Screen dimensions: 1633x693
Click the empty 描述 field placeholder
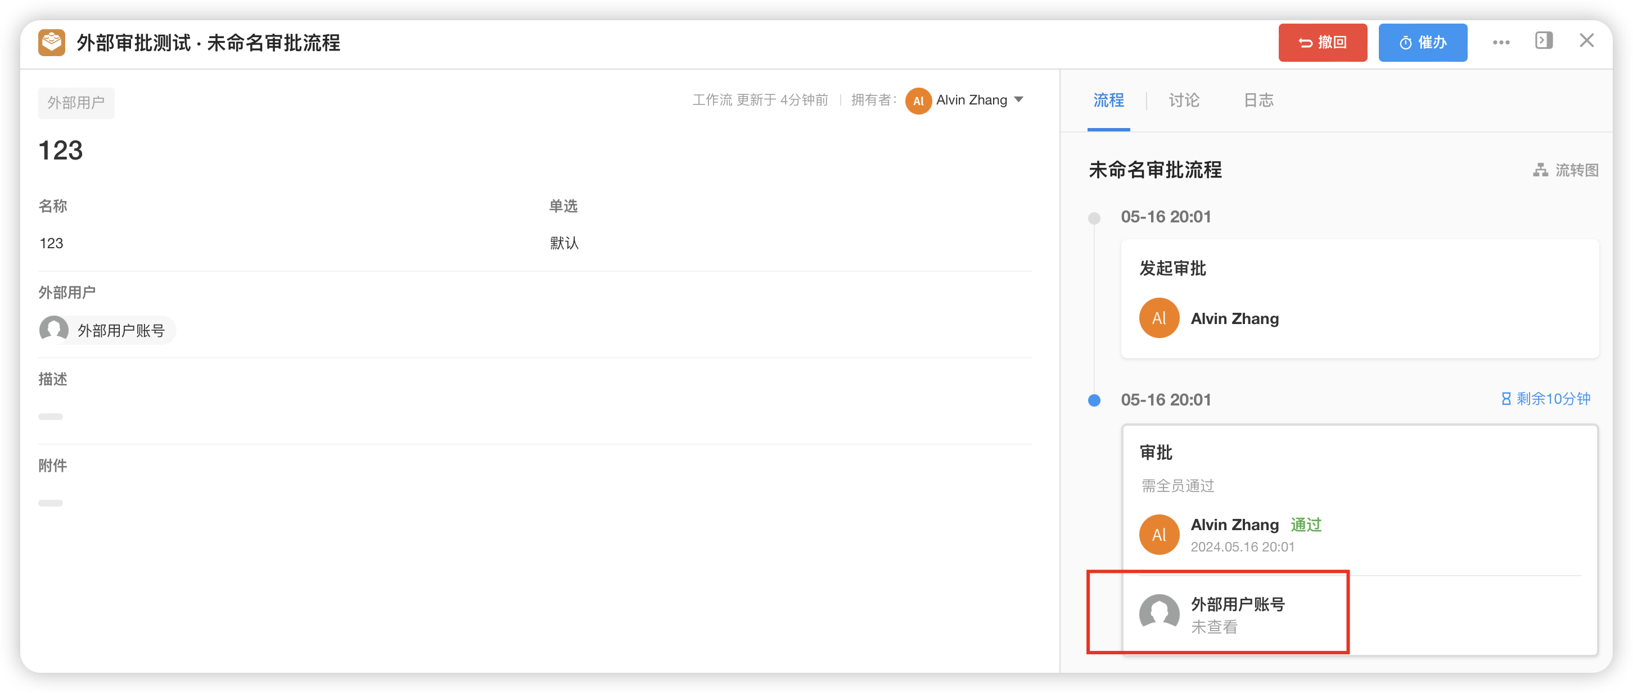pyautogui.click(x=51, y=417)
